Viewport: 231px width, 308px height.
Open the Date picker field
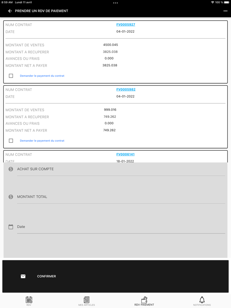[x=121, y=227]
